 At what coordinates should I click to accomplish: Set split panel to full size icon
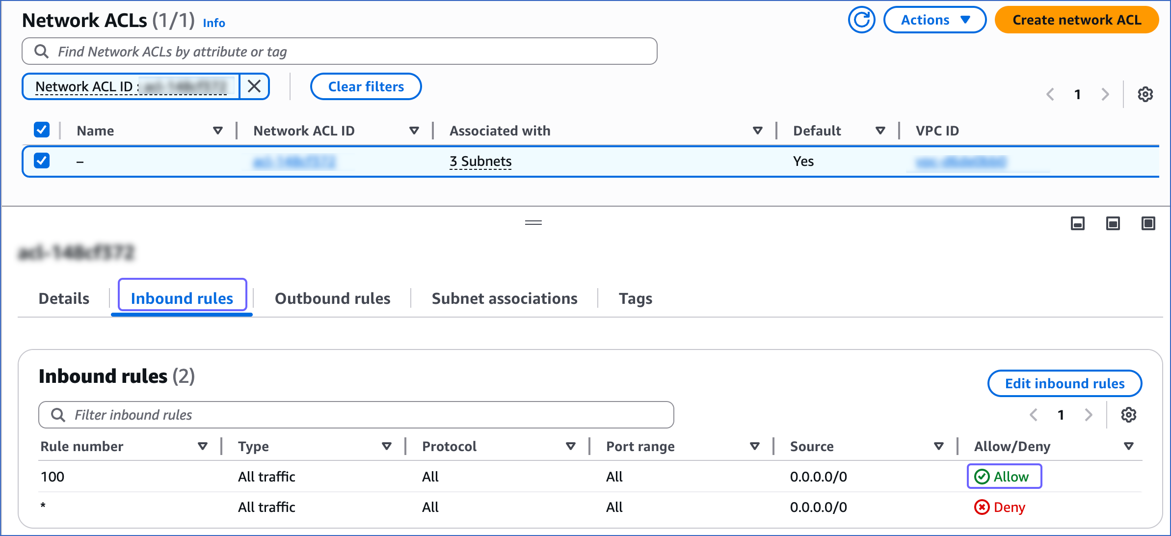[x=1148, y=224]
